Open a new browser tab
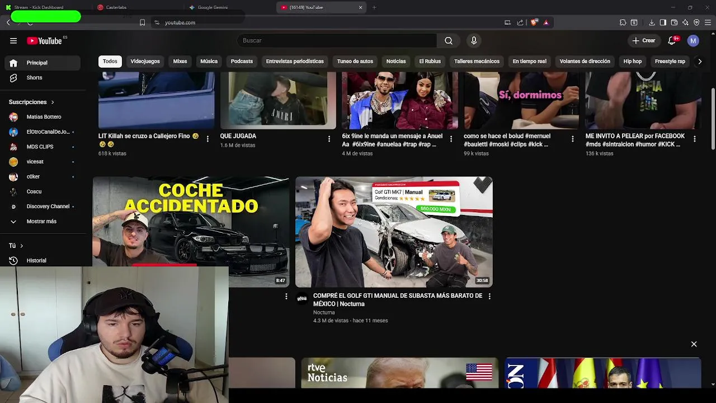The width and height of the screenshot is (716, 403). point(374,7)
